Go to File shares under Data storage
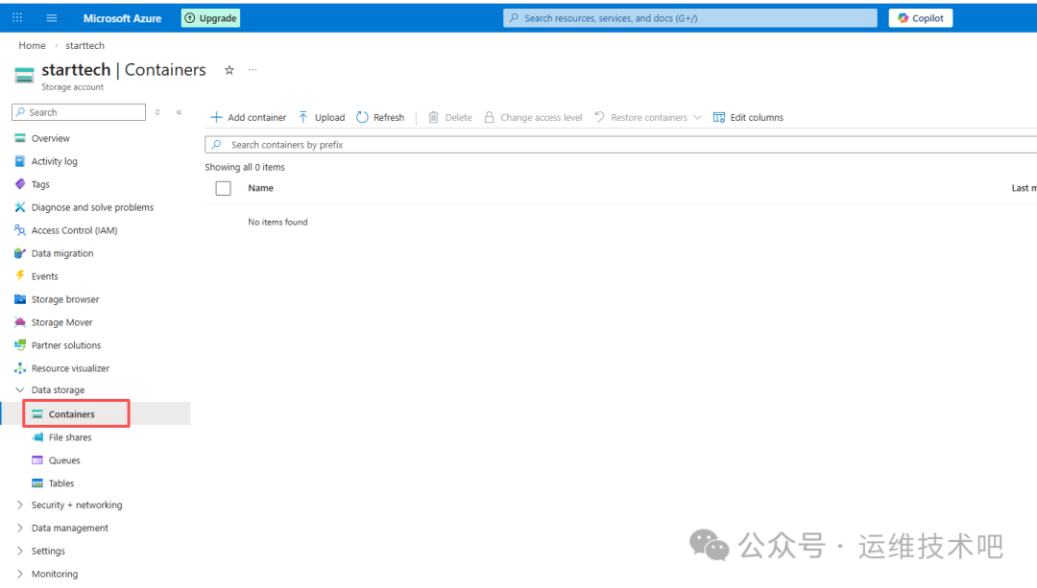The height and width of the screenshot is (588, 1037). tap(70, 436)
